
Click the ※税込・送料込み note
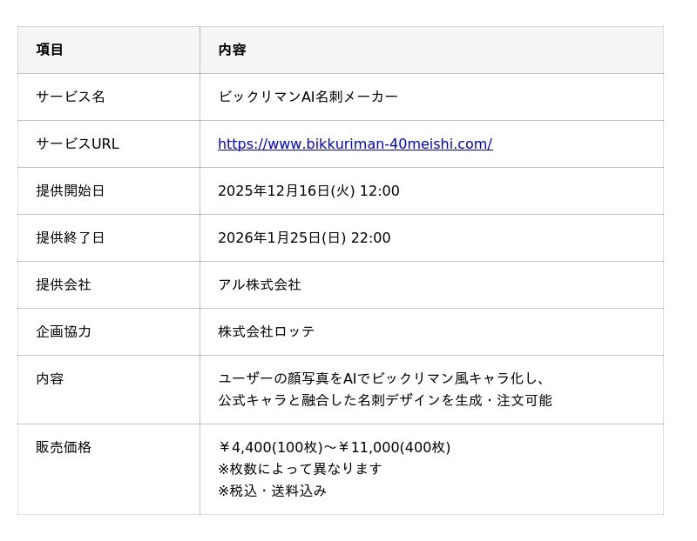coord(272,491)
